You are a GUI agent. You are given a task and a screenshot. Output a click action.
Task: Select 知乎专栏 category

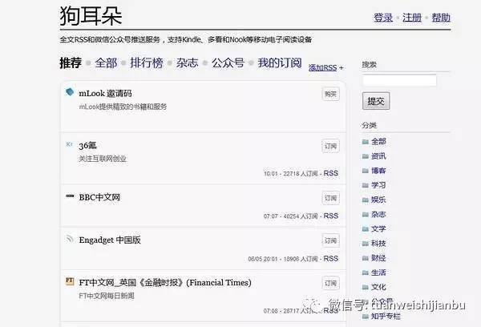point(386,317)
